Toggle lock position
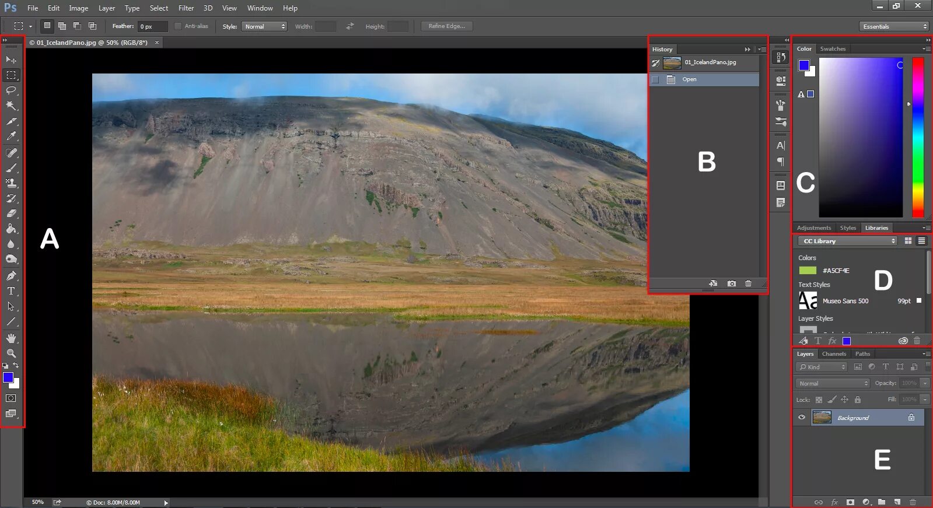 [845, 400]
